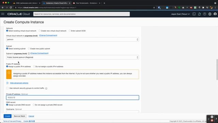Click the screencast recorder pause button

(212, 117)
